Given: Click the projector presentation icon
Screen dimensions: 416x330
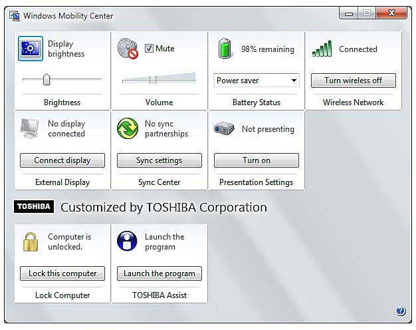Looking at the screenshot, I should [224, 128].
